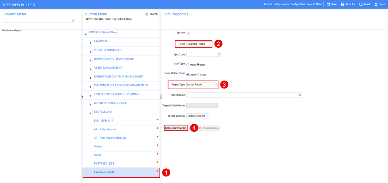Select the Close default item state

[x=198, y=75]
